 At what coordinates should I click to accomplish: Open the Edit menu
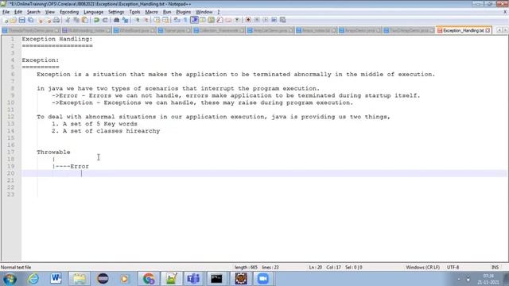(18, 12)
